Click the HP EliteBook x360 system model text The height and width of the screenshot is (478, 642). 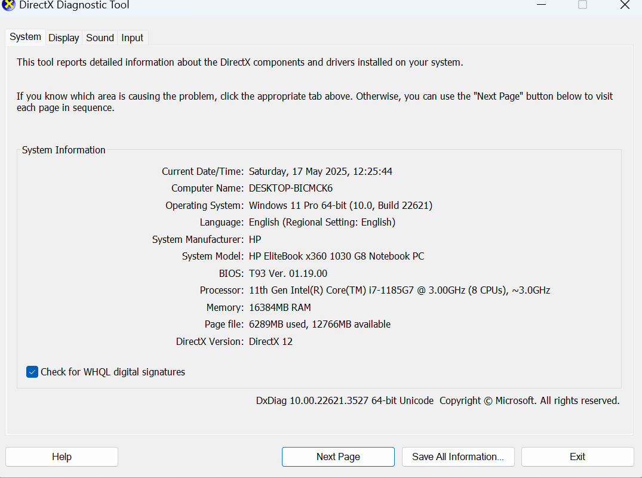(336, 256)
